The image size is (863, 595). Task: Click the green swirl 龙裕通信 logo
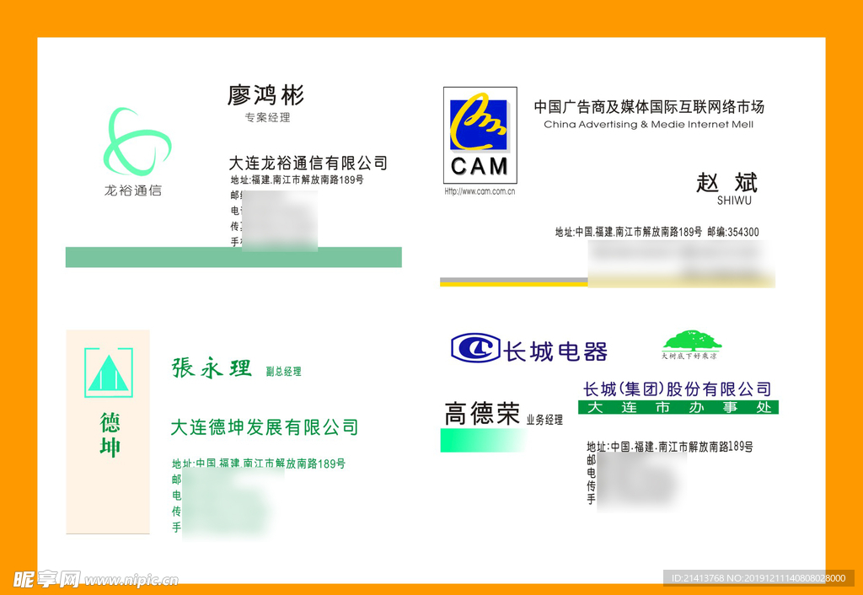(137, 141)
